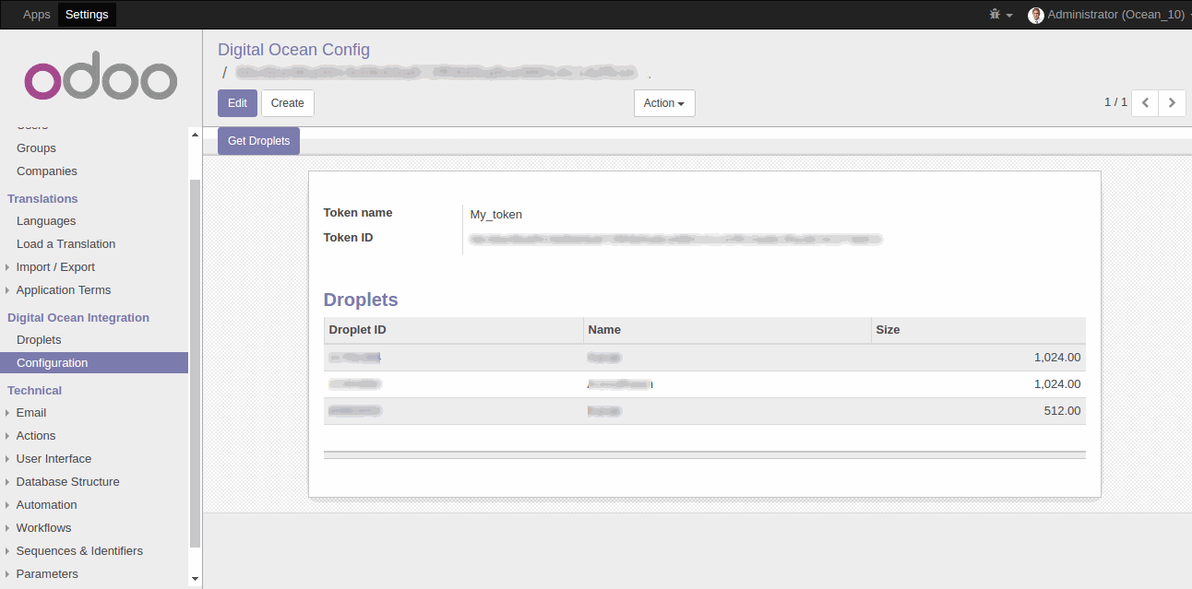The width and height of the screenshot is (1192, 589).
Task: Click the Edit button
Action: point(237,103)
